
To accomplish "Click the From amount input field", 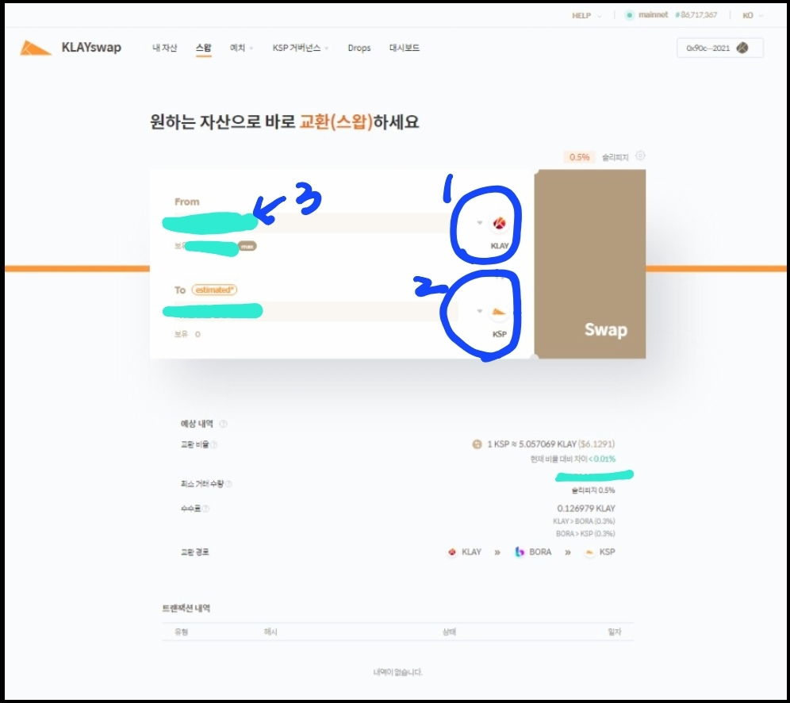I will point(316,223).
